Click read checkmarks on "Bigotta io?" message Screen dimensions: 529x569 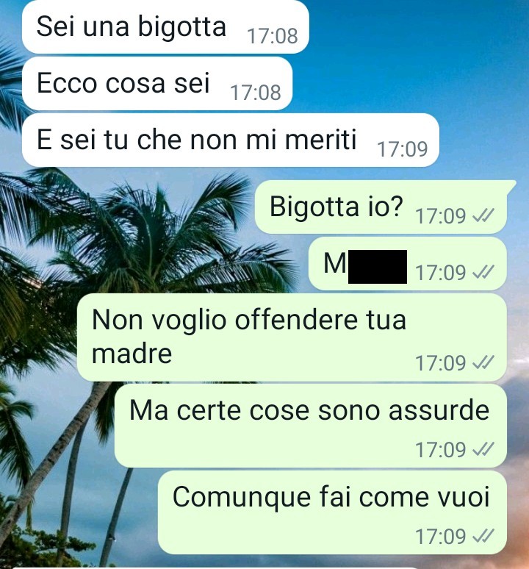(483, 216)
